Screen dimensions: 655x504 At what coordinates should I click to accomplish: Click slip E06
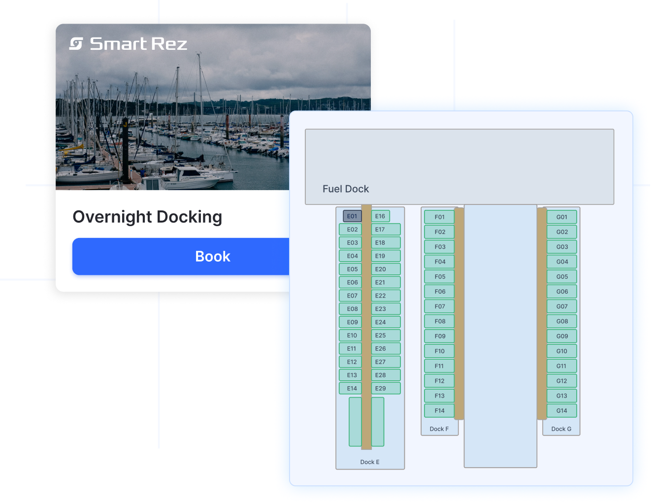point(350,283)
